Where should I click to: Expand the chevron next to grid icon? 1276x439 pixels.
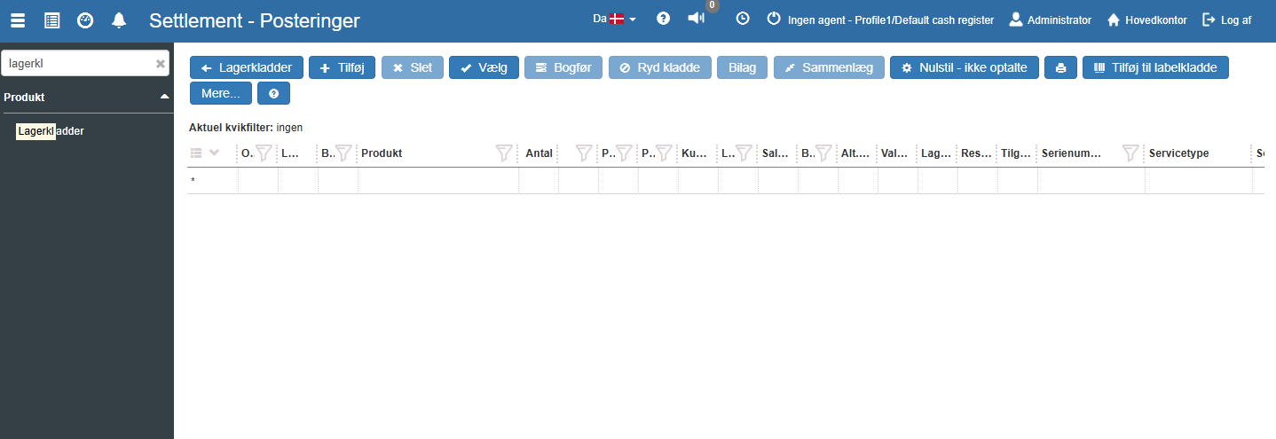point(214,153)
